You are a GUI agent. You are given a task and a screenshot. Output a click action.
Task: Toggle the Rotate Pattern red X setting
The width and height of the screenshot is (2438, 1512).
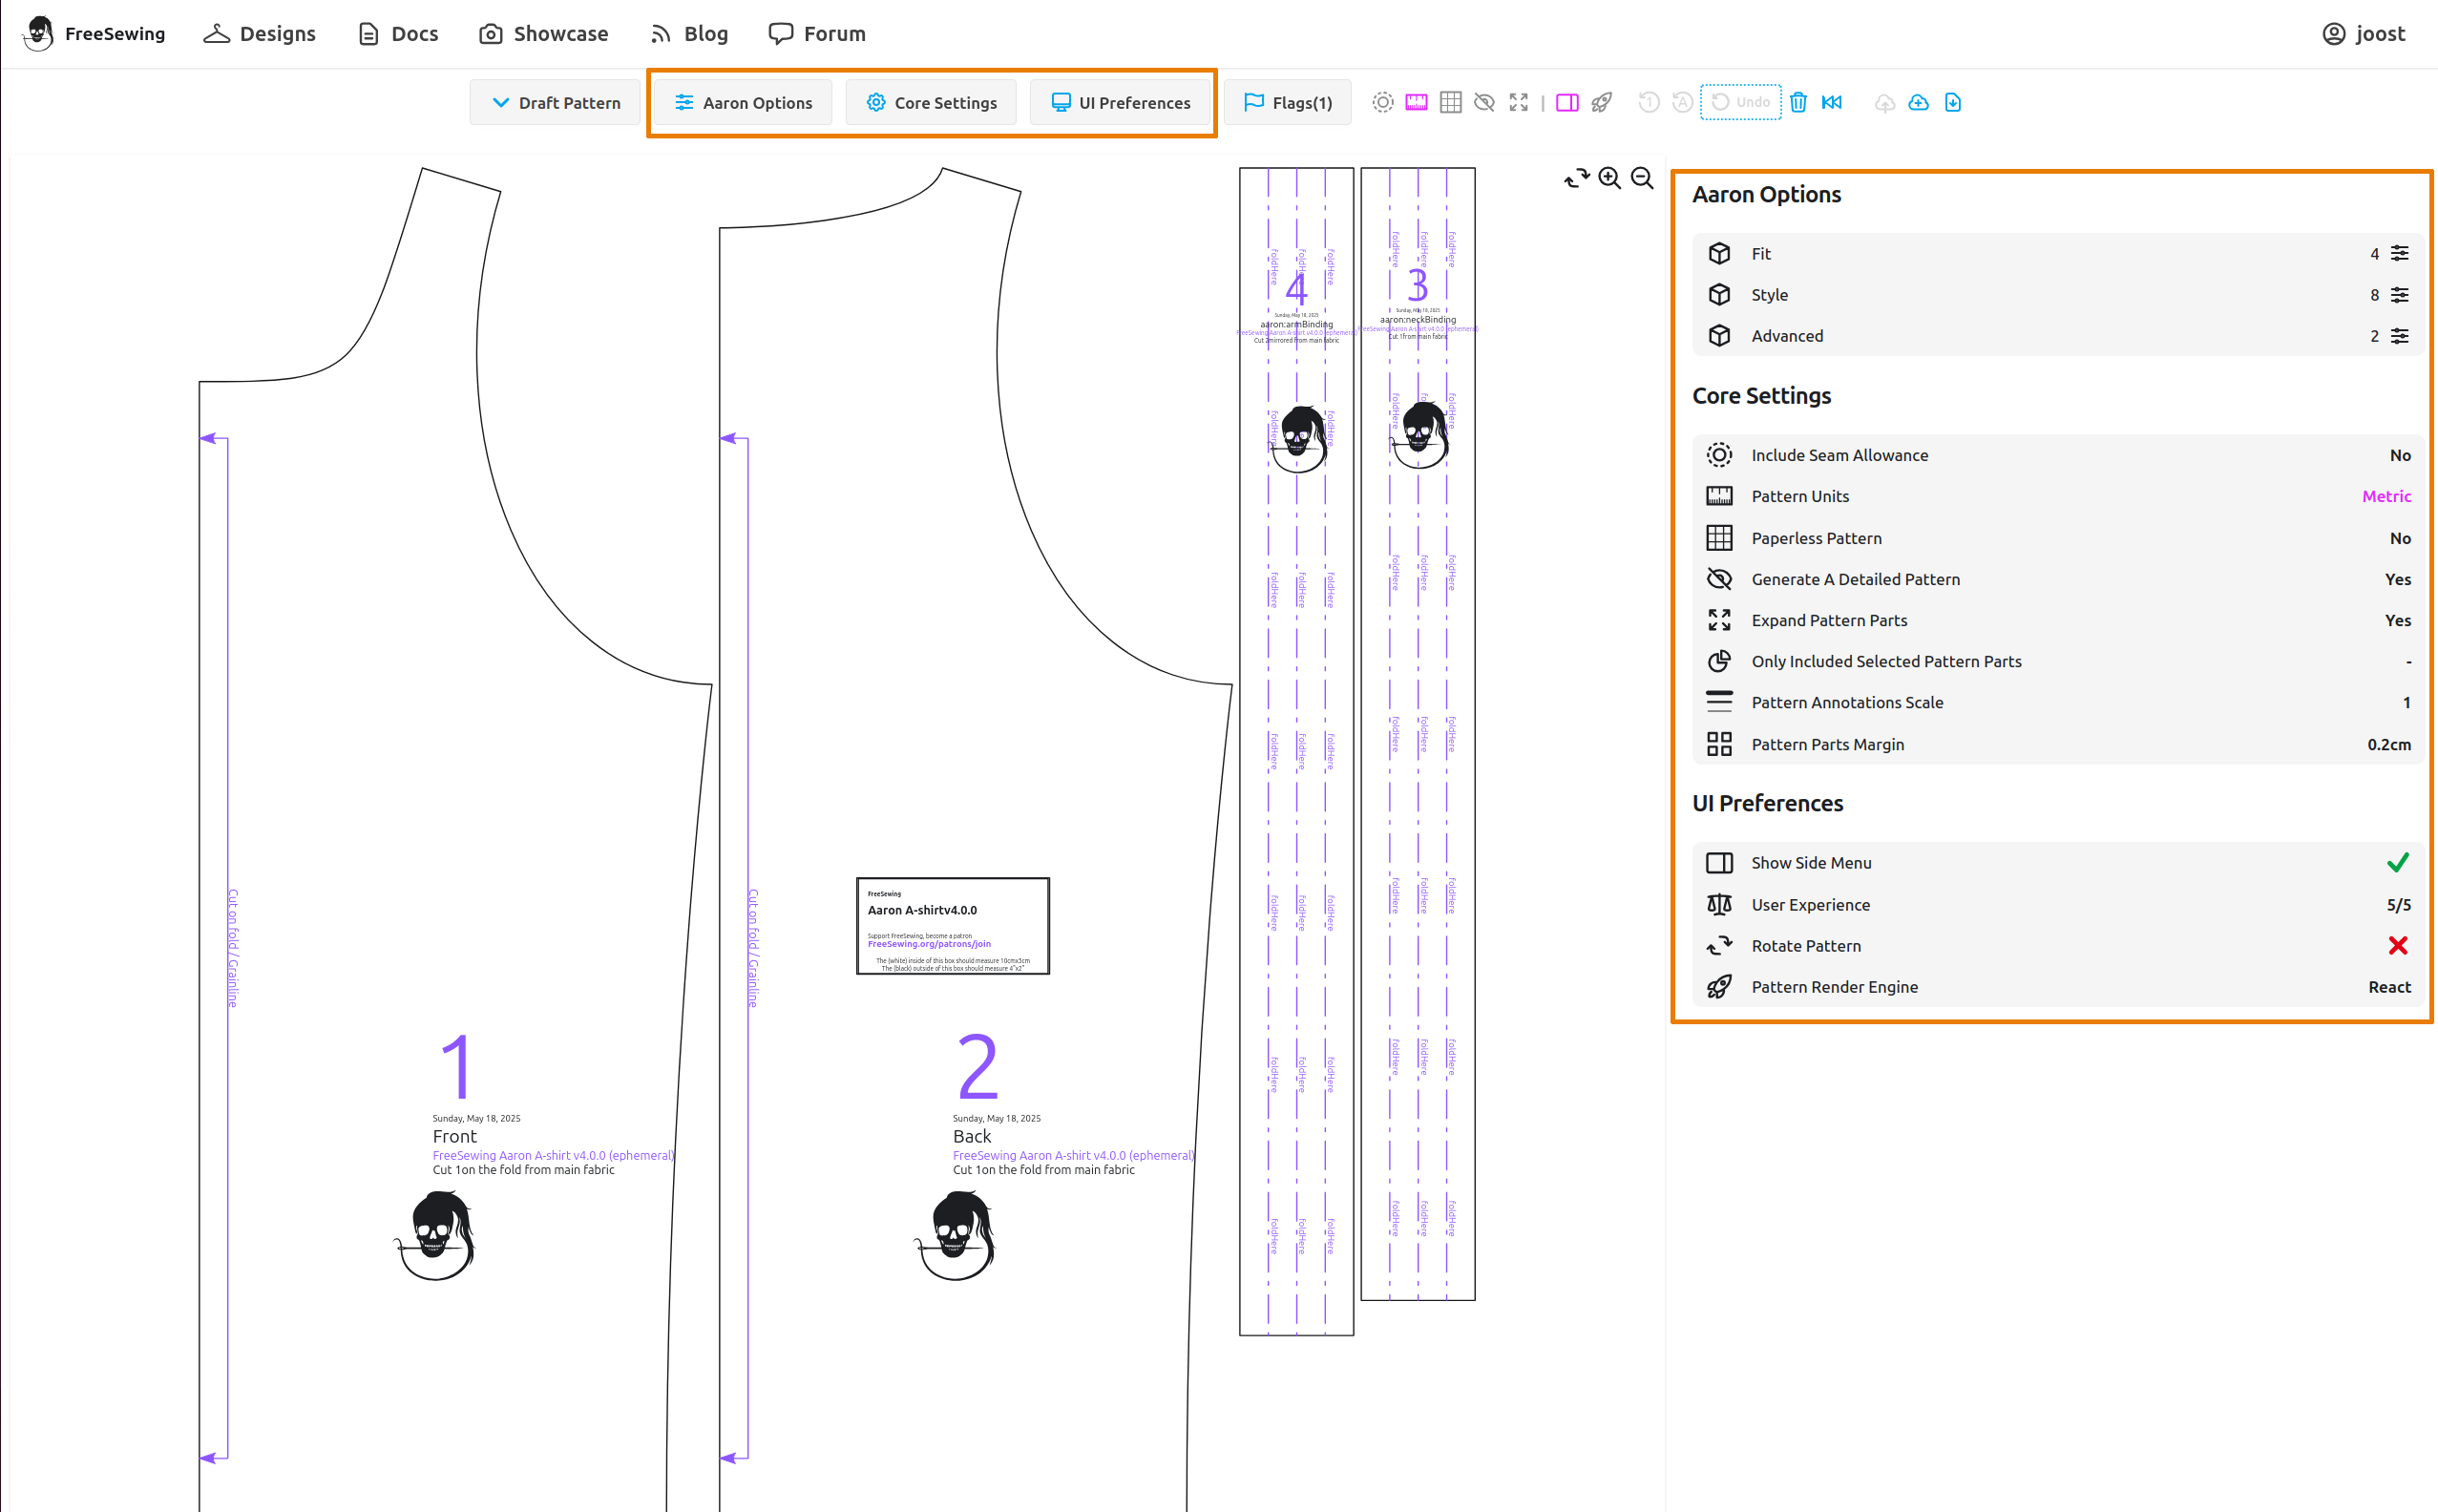2397,946
